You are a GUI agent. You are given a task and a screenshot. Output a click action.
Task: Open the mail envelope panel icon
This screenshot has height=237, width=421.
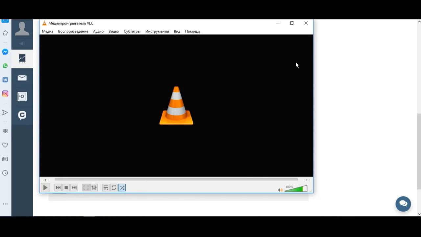[x=22, y=78]
